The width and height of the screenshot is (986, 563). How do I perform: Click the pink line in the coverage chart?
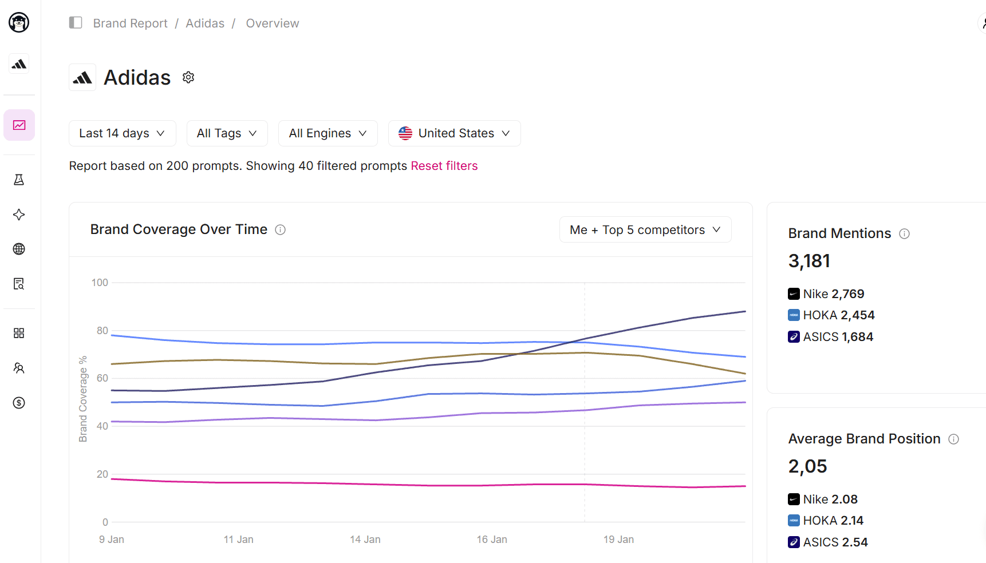(428, 485)
